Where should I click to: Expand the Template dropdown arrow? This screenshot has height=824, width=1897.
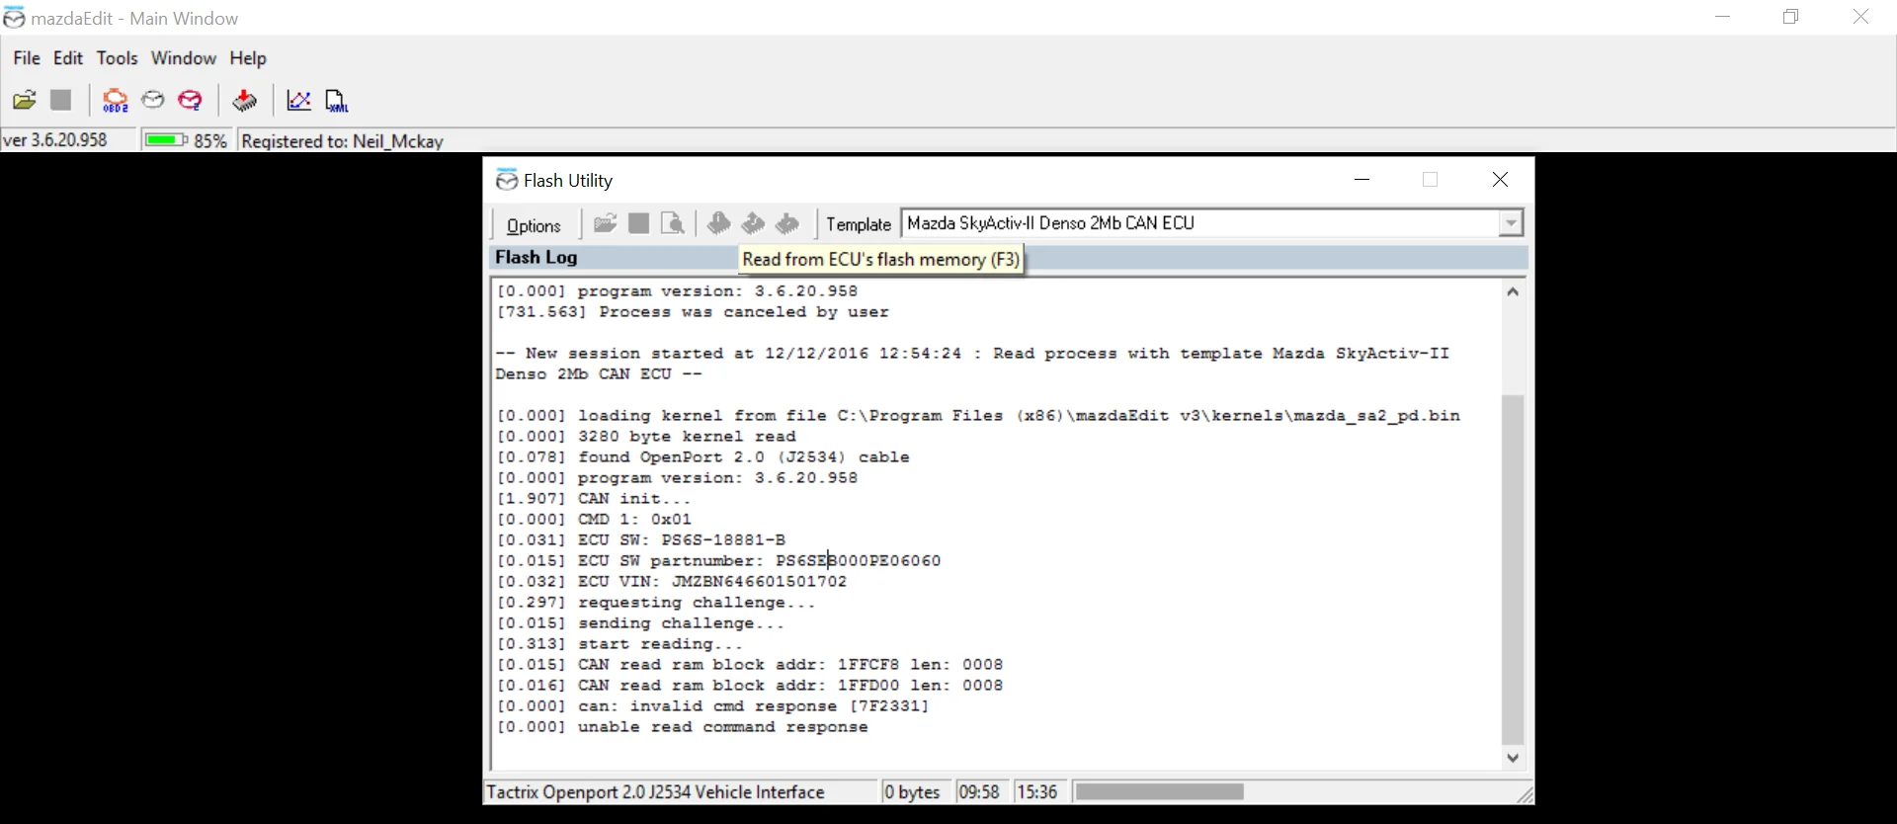pyautogui.click(x=1511, y=223)
